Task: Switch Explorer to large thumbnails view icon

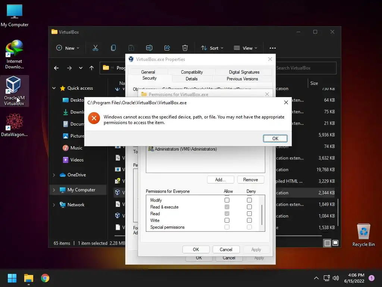Action: (335, 243)
